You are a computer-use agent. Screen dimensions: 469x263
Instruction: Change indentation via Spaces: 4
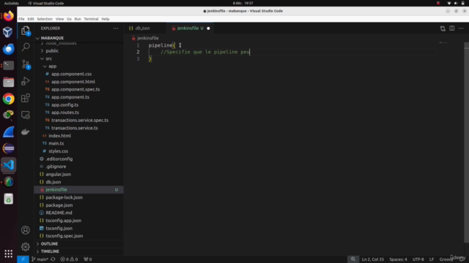coord(398,259)
